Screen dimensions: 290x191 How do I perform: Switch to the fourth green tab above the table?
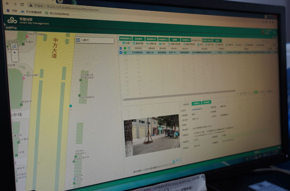pos(163,39)
